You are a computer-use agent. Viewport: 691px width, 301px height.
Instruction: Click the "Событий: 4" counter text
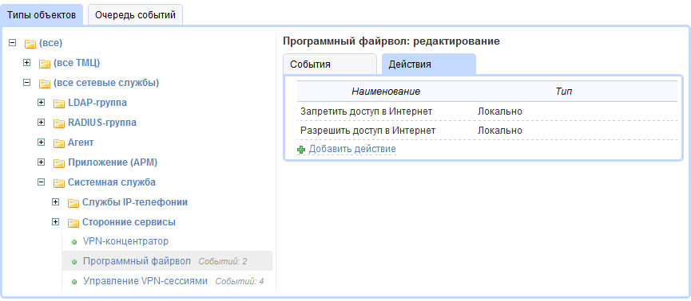click(240, 281)
